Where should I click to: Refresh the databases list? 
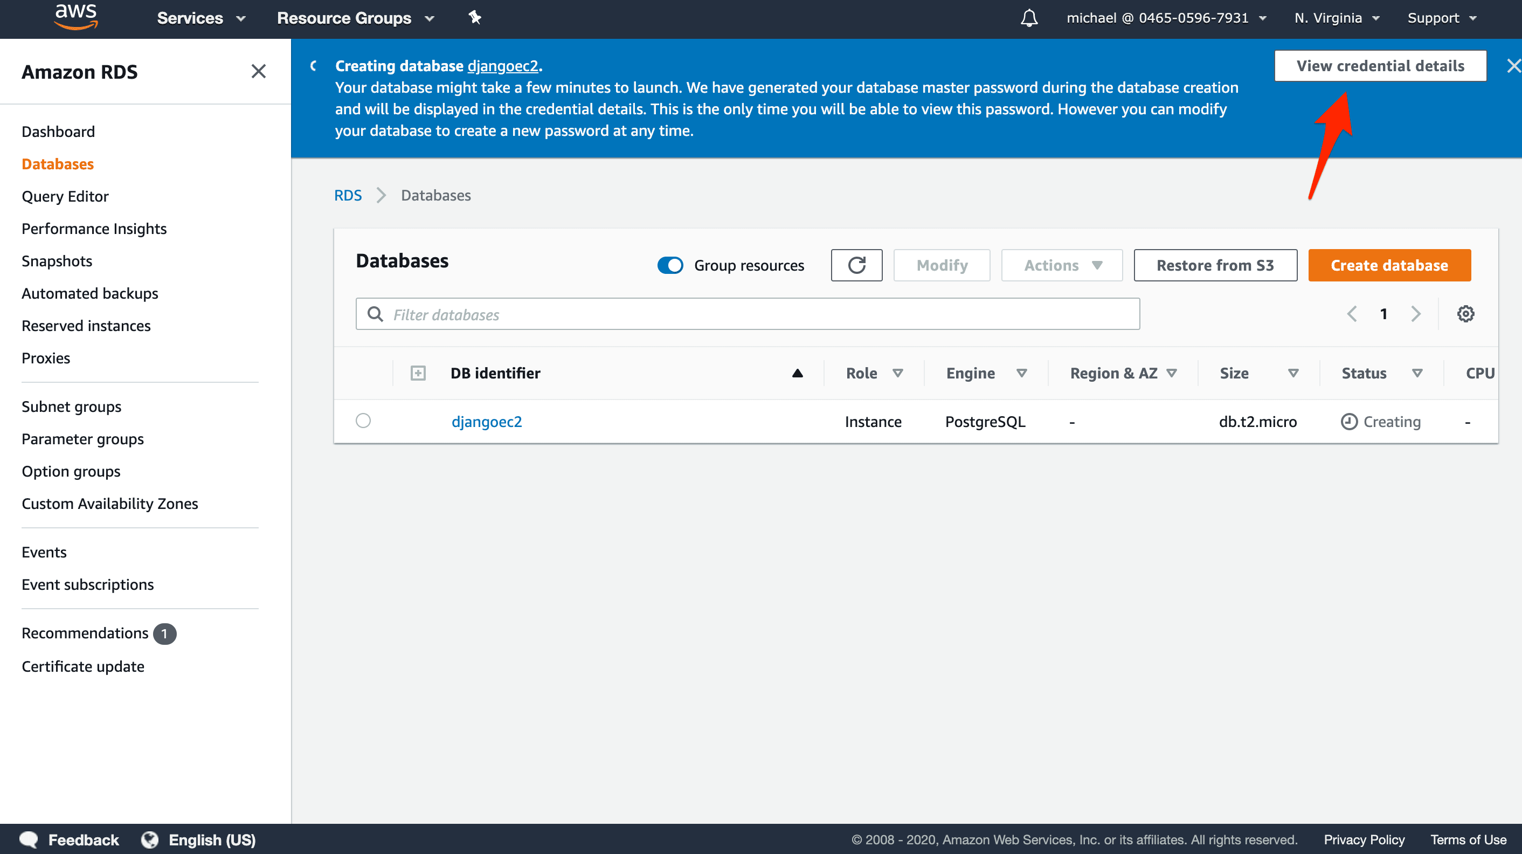856,265
